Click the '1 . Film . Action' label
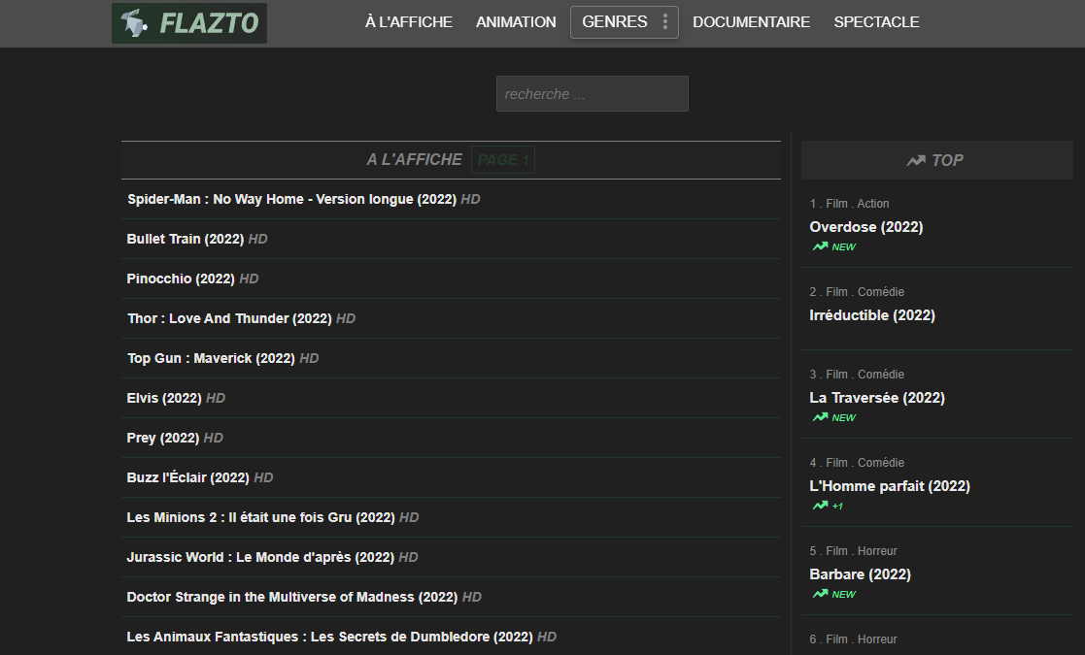The height and width of the screenshot is (655, 1085). click(849, 204)
